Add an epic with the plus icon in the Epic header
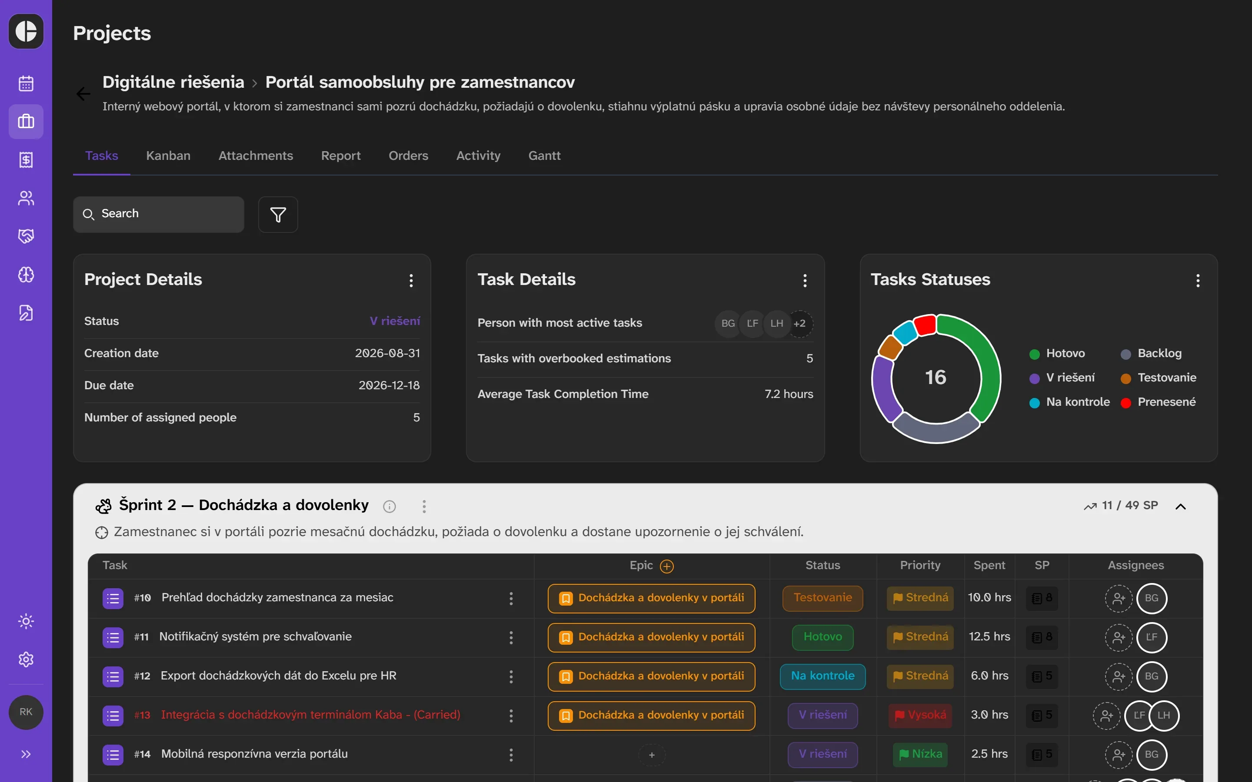Viewport: 1252px width, 782px height. pos(667,567)
